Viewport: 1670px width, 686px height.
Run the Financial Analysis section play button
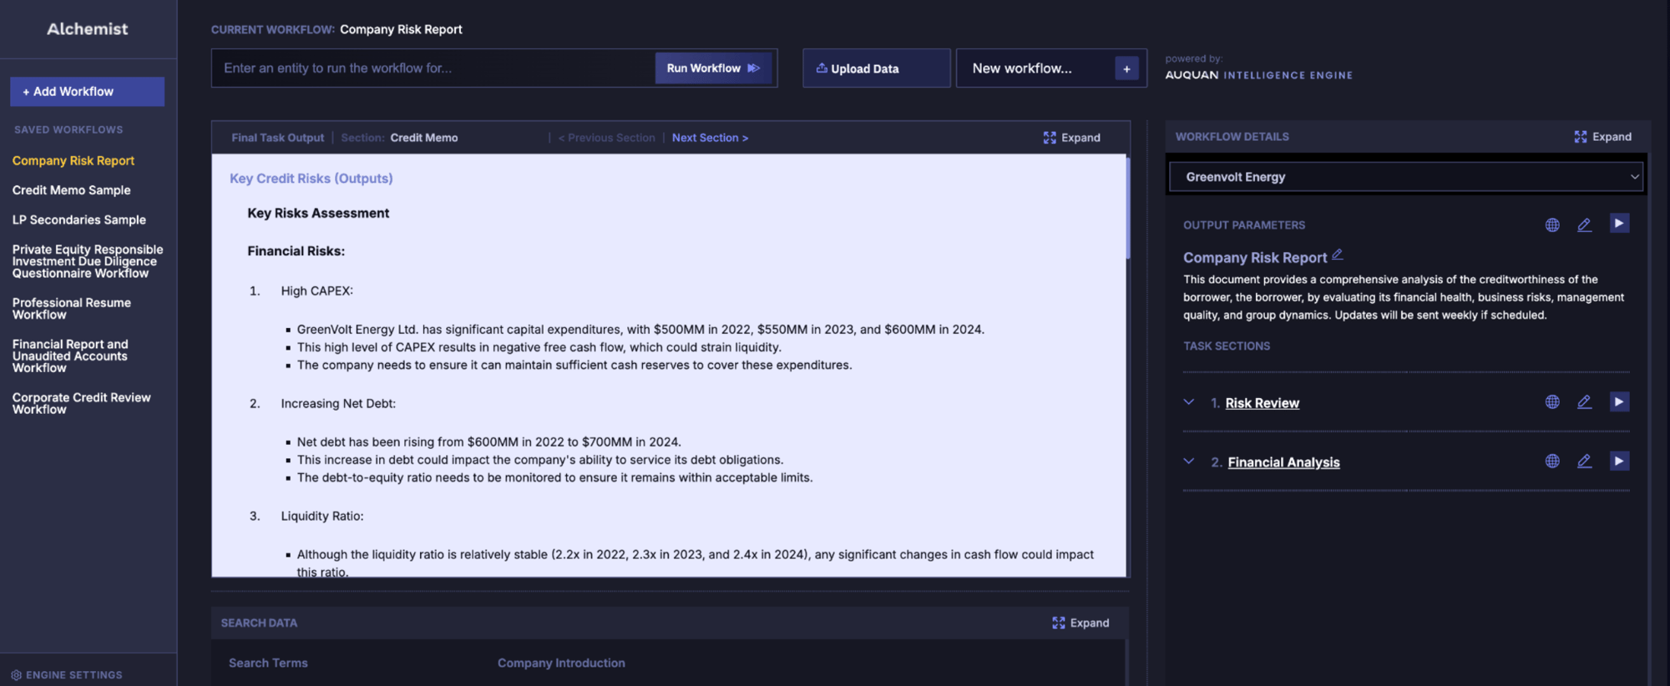(x=1619, y=461)
